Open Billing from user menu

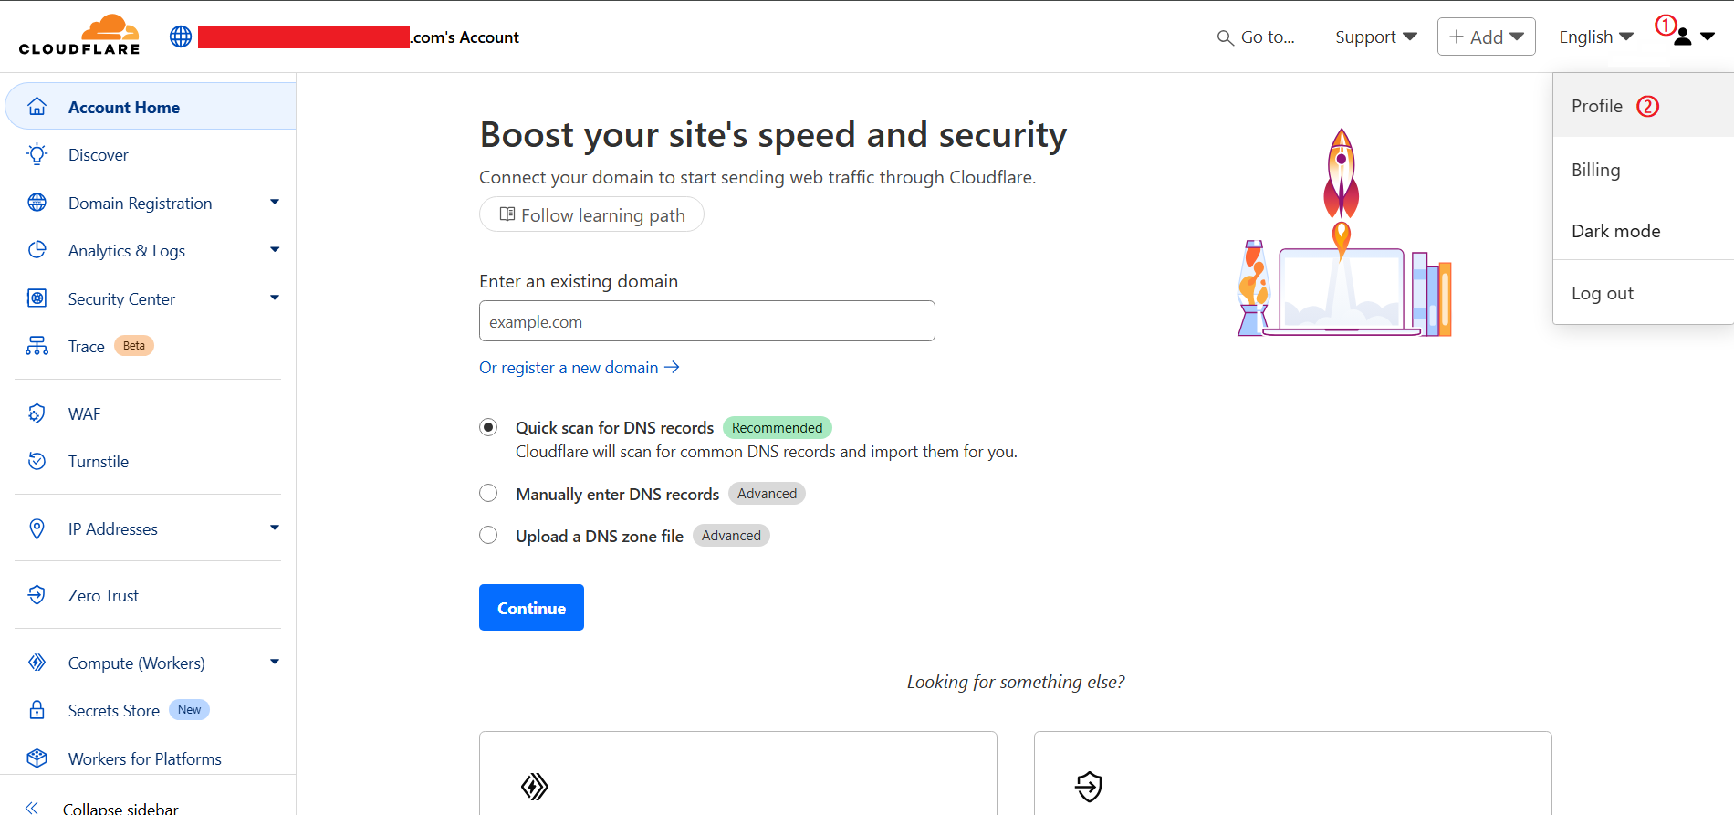pyautogui.click(x=1643, y=170)
